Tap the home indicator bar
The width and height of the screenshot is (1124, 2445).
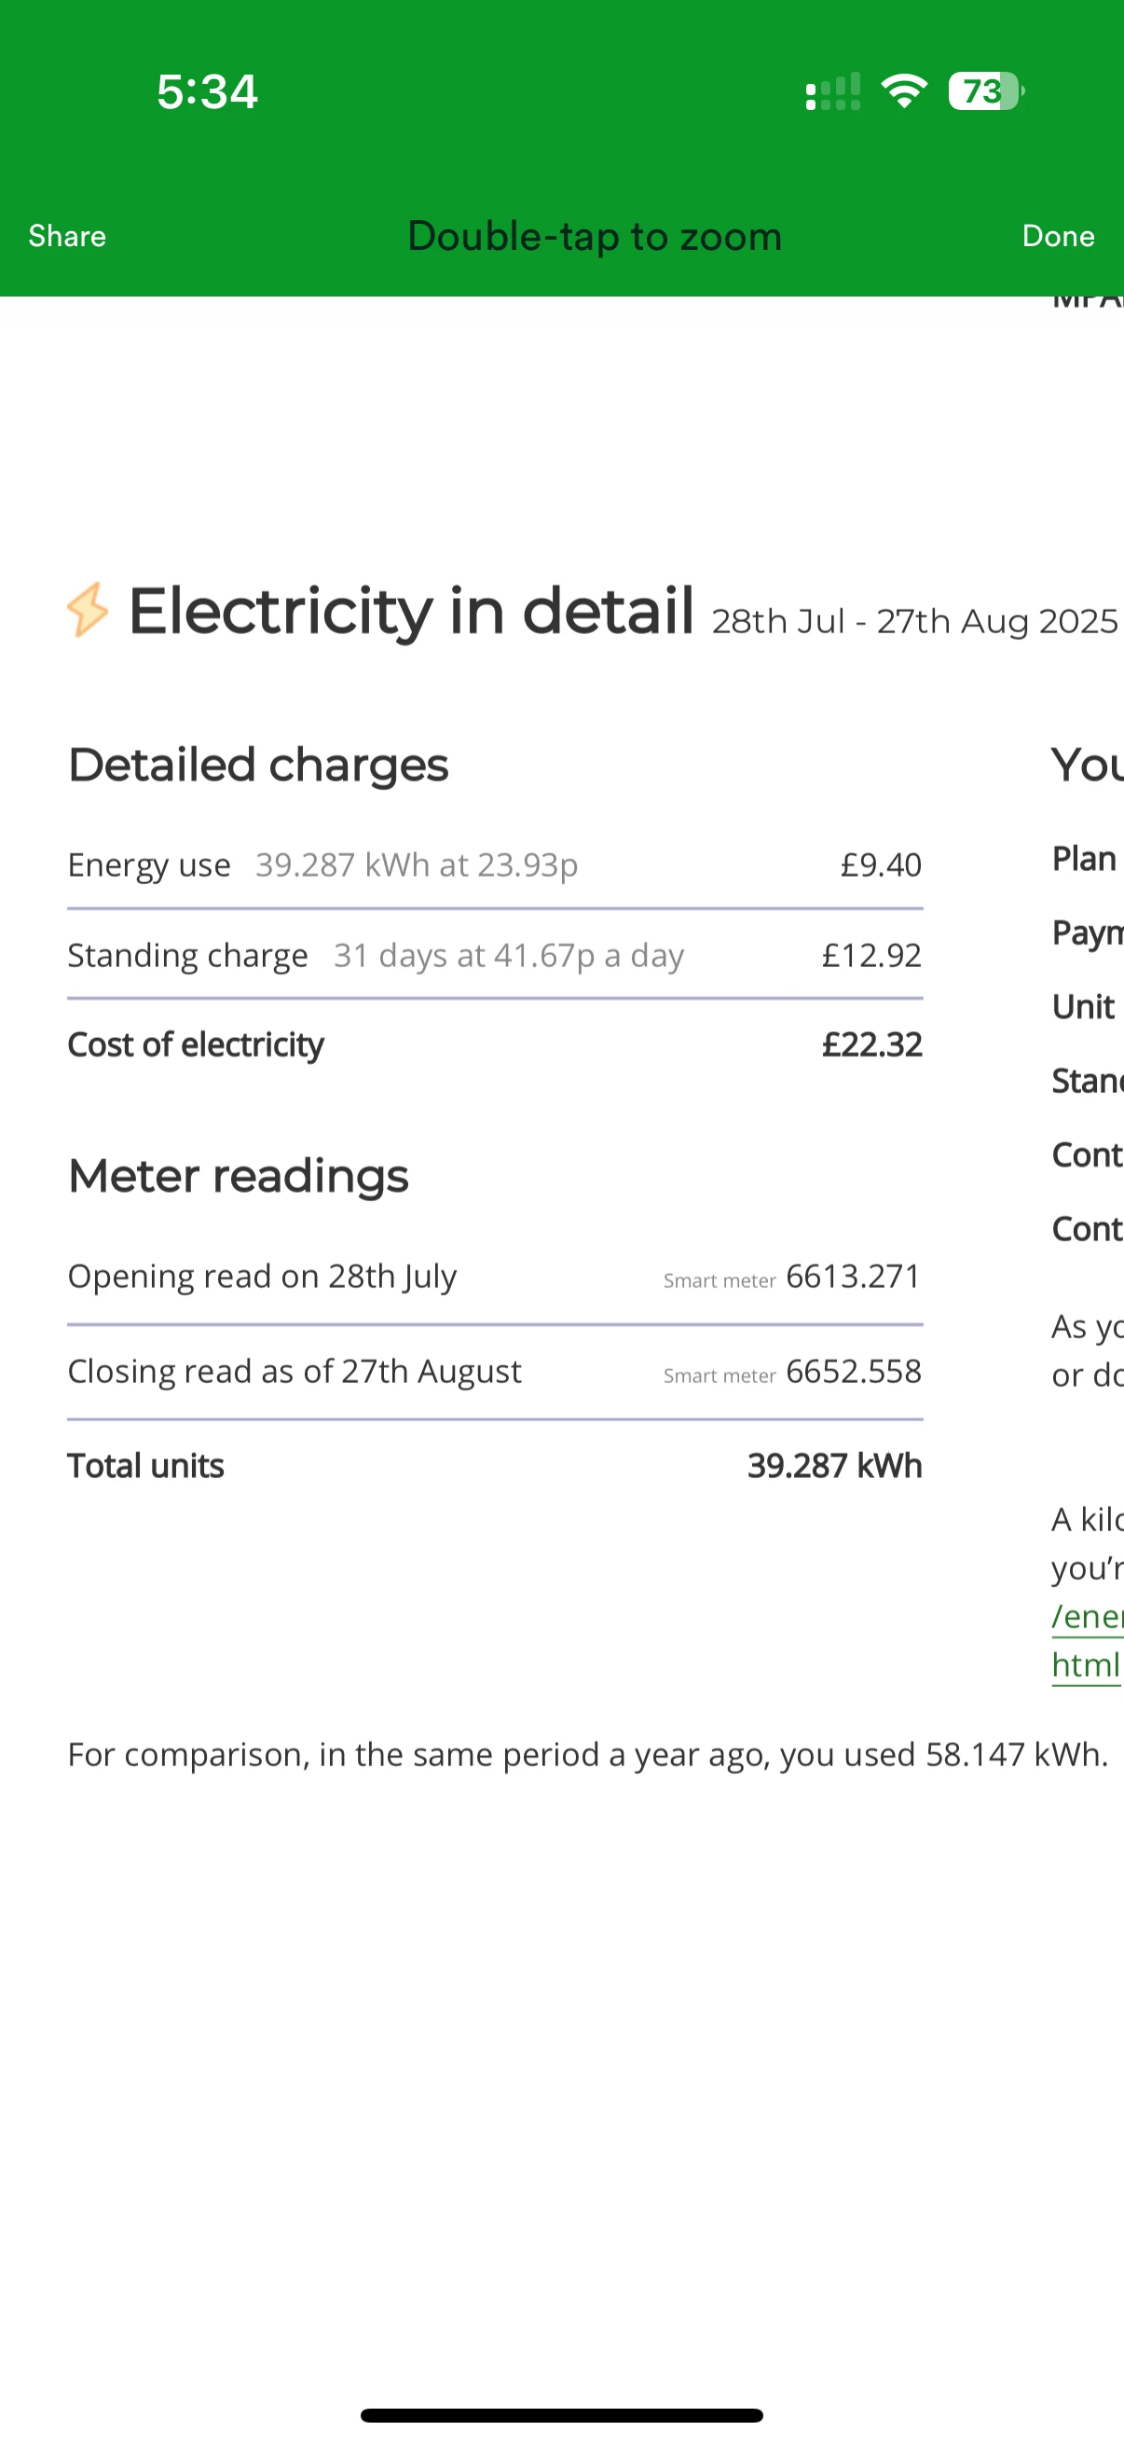click(561, 2415)
